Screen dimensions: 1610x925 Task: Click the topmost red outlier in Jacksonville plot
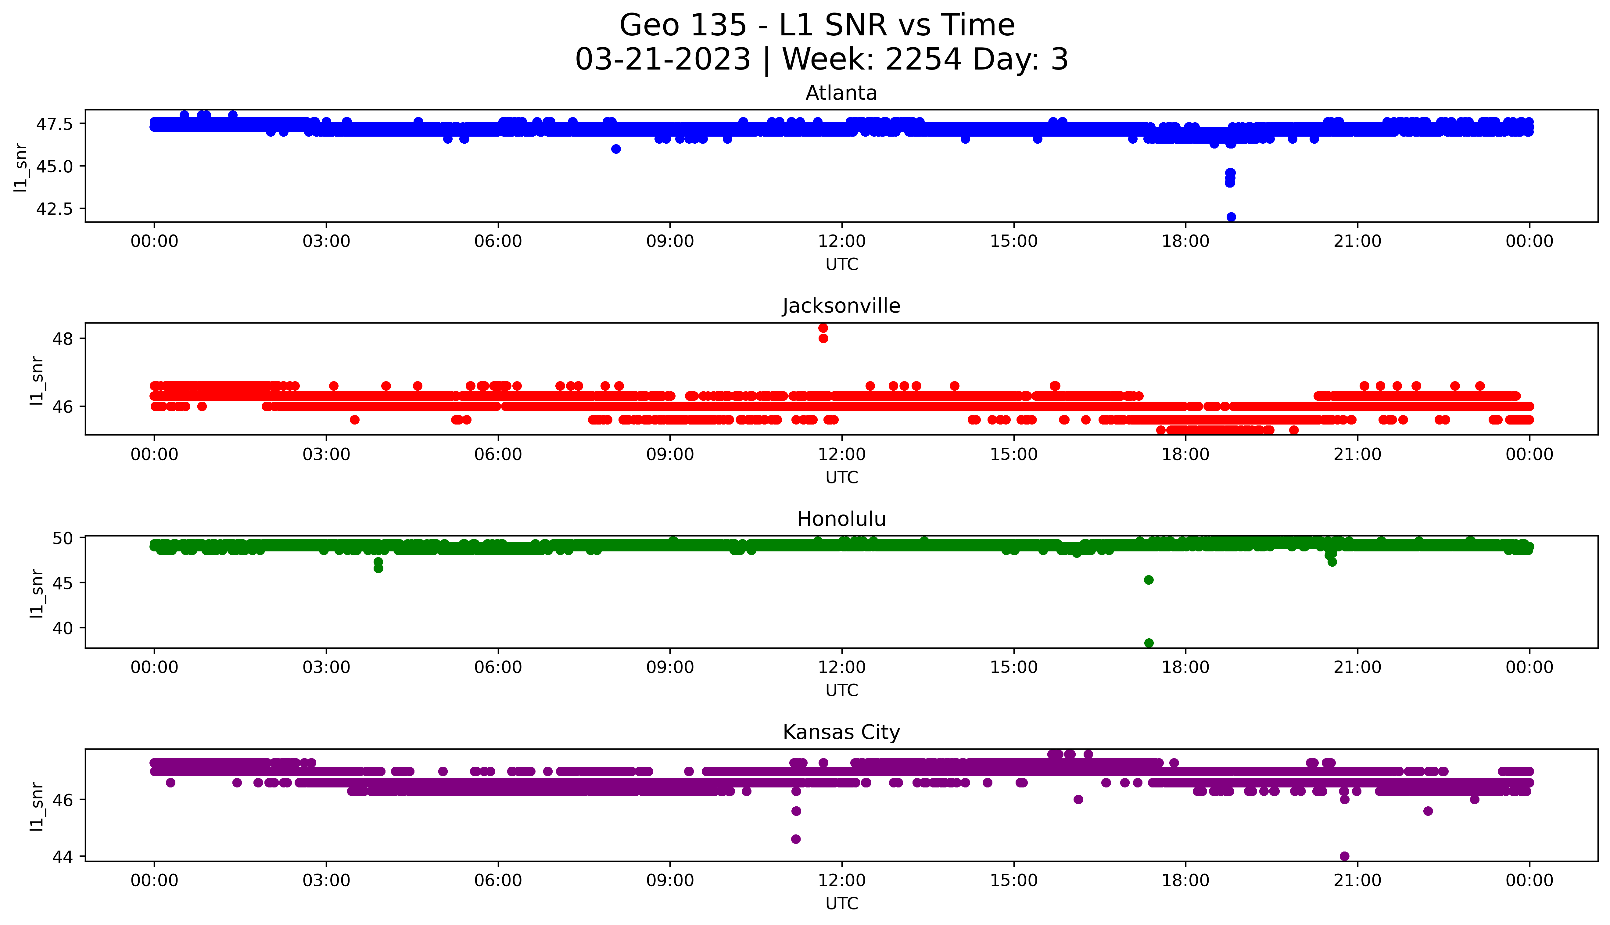click(x=823, y=328)
